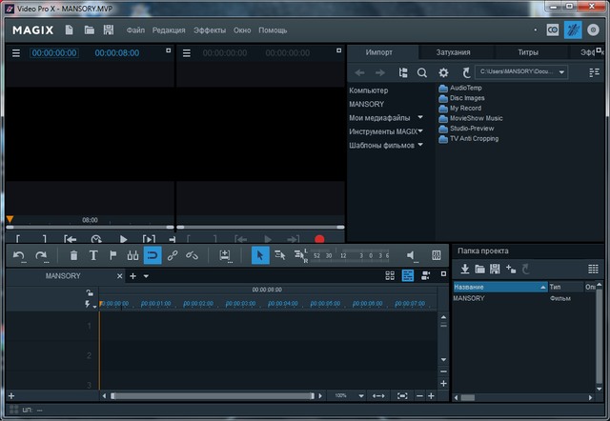Toggle audio mute speaker icon
The image size is (610, 421).
pyautogui.click(x=411, y=255)
